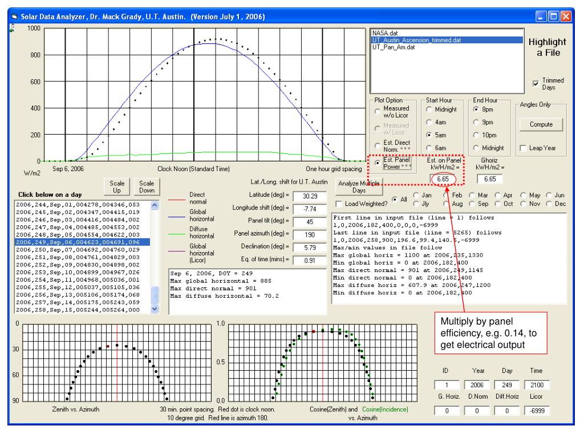Toggle the Trimmed Days checkbox
The height and width of the screenshot is (438, 584).
pos(536,83)
